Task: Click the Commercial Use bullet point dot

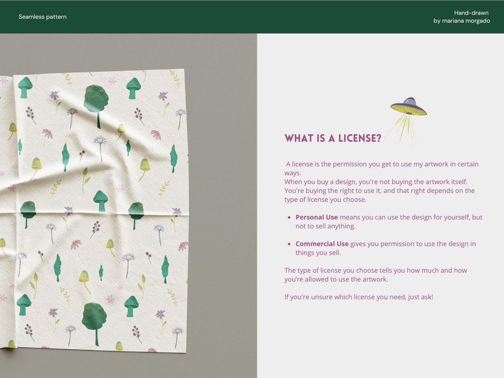Action: pos(289,244)
